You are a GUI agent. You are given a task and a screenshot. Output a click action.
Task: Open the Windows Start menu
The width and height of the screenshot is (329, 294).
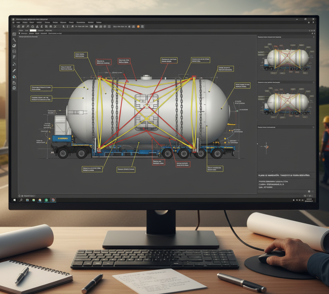tap(15, 200)
